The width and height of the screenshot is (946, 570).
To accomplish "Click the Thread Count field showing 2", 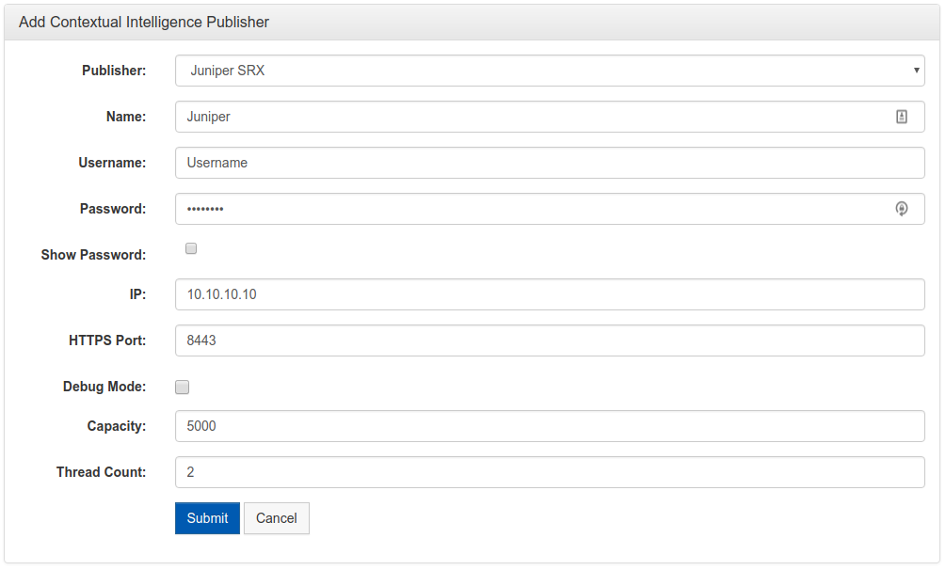I will 550,471.
